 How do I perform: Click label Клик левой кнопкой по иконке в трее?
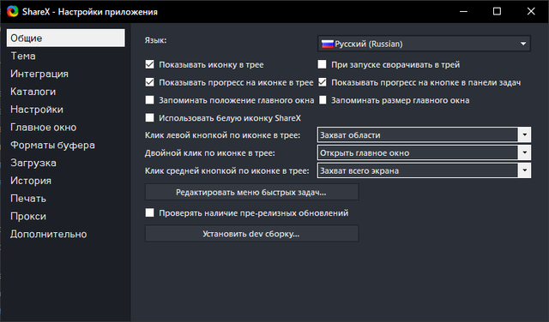[x=223, y=135]
